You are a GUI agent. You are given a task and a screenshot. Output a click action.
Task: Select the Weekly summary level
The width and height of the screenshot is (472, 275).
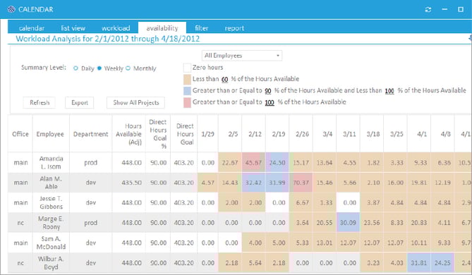click(x=99, y=68)
